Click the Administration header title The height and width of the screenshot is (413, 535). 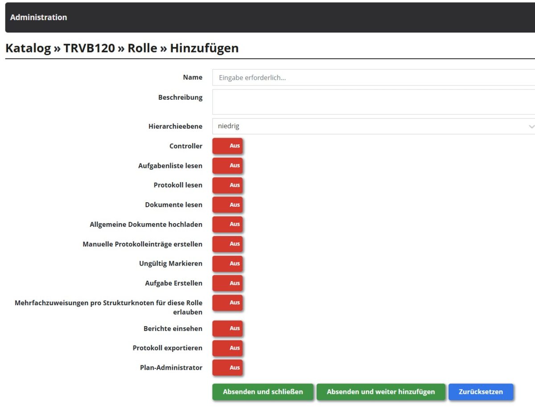[x=39, y=17]
